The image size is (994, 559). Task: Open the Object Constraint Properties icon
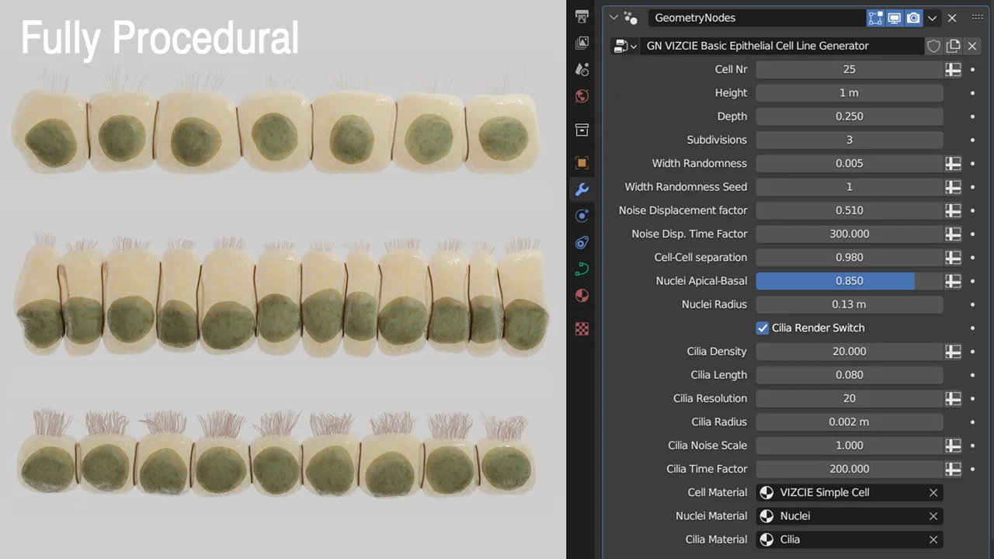(x=582, y=242)
